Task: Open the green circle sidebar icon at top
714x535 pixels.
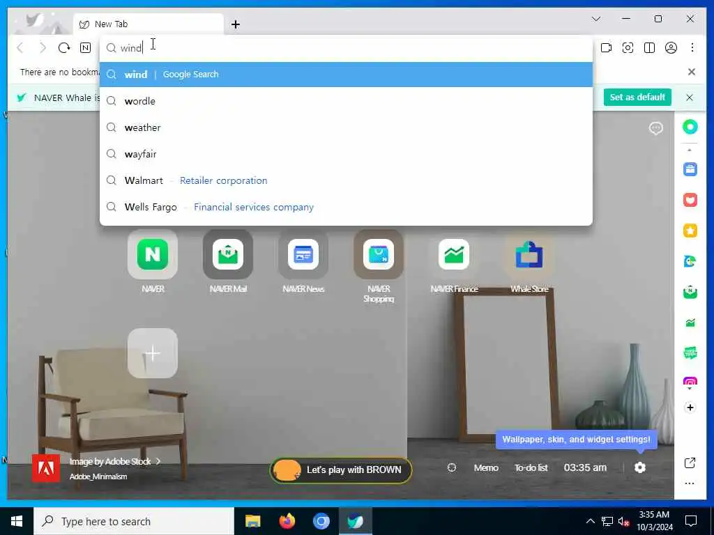Action: 690,127
